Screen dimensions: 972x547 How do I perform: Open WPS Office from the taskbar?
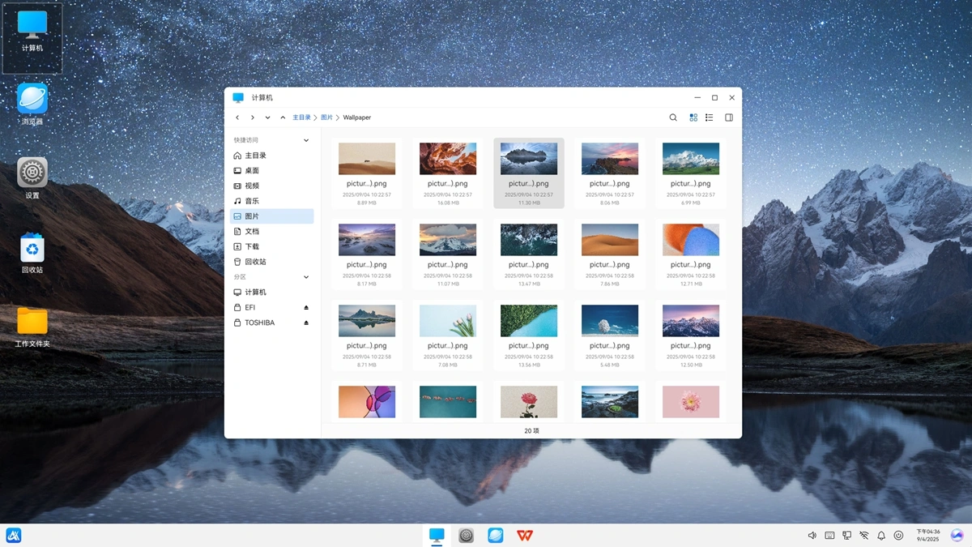pos(525,535)
